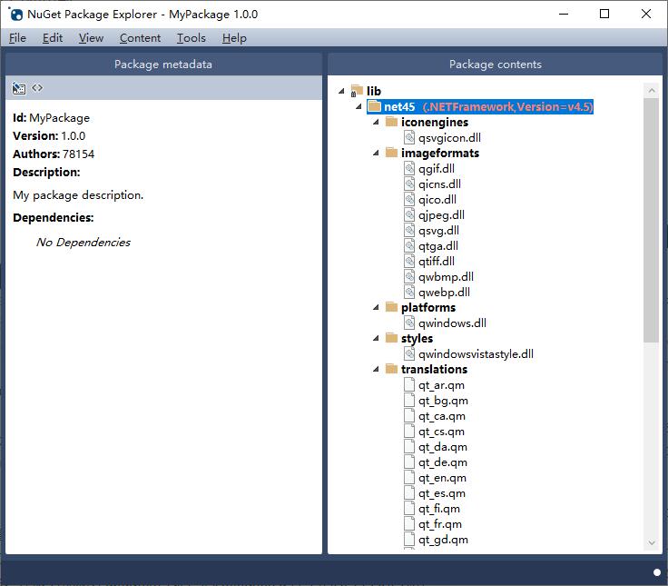Click the imageformats folder icon
This screenshot has height=586, width=668.
[x=391, y=153]
